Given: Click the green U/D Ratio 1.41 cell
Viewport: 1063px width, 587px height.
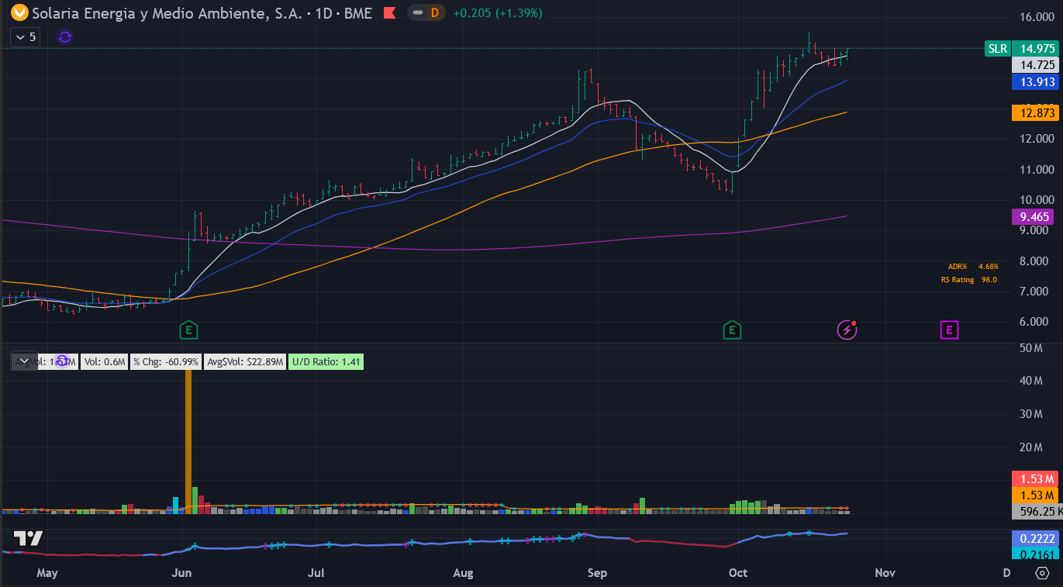Looking at the screenshot, I should [x=325, y=361].
